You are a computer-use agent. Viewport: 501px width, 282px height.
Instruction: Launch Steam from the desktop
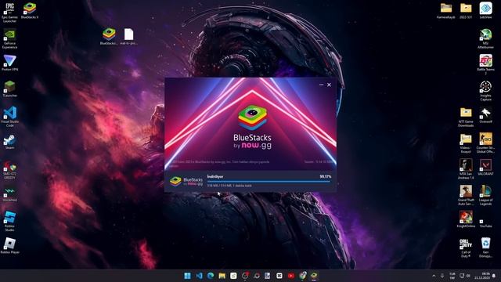(x=9, y=142)
